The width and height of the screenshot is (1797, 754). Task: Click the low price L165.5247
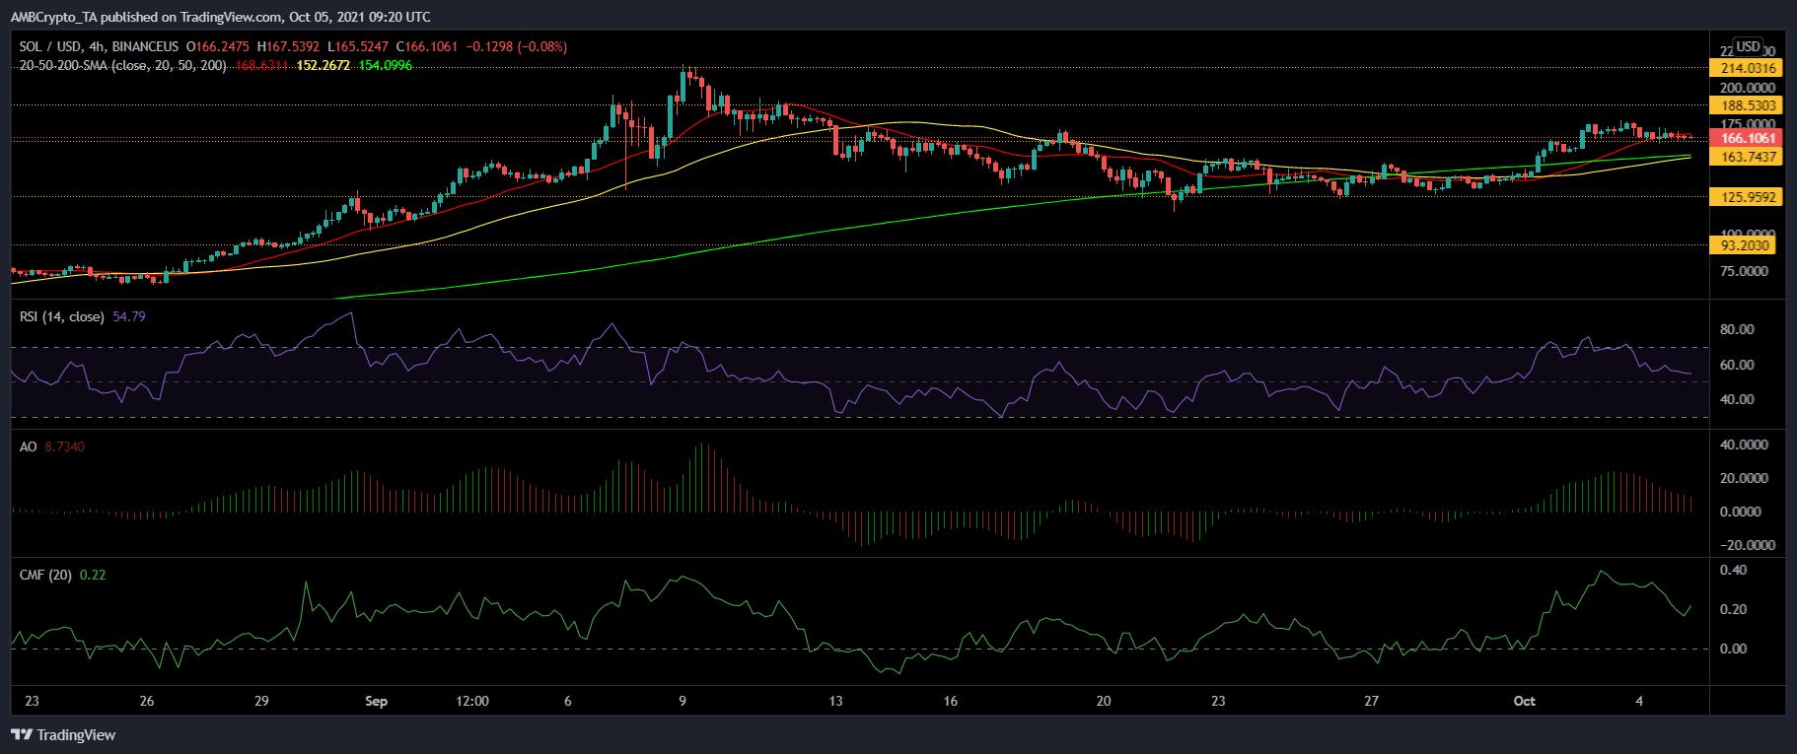[358, 46]
